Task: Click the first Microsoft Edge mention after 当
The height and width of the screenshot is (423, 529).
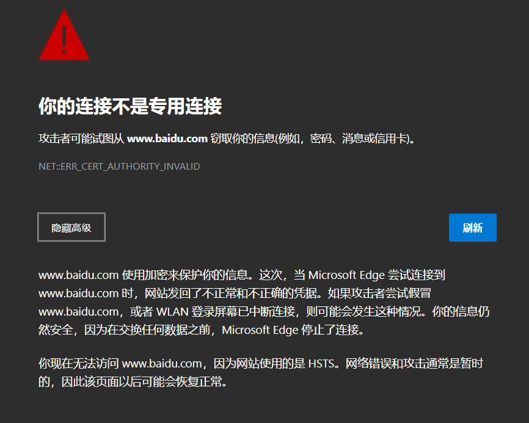Action: (x=346, y=275)
